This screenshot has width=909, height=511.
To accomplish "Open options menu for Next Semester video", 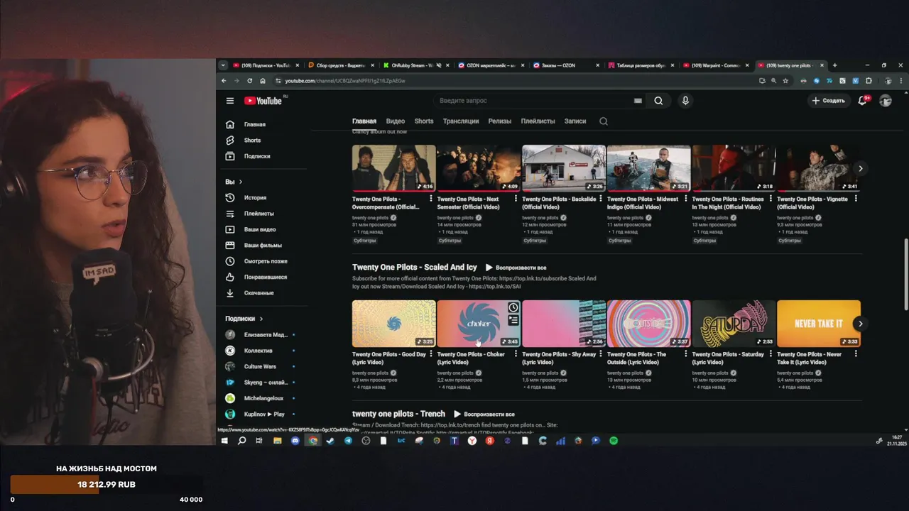I will [x=516, y=199].
